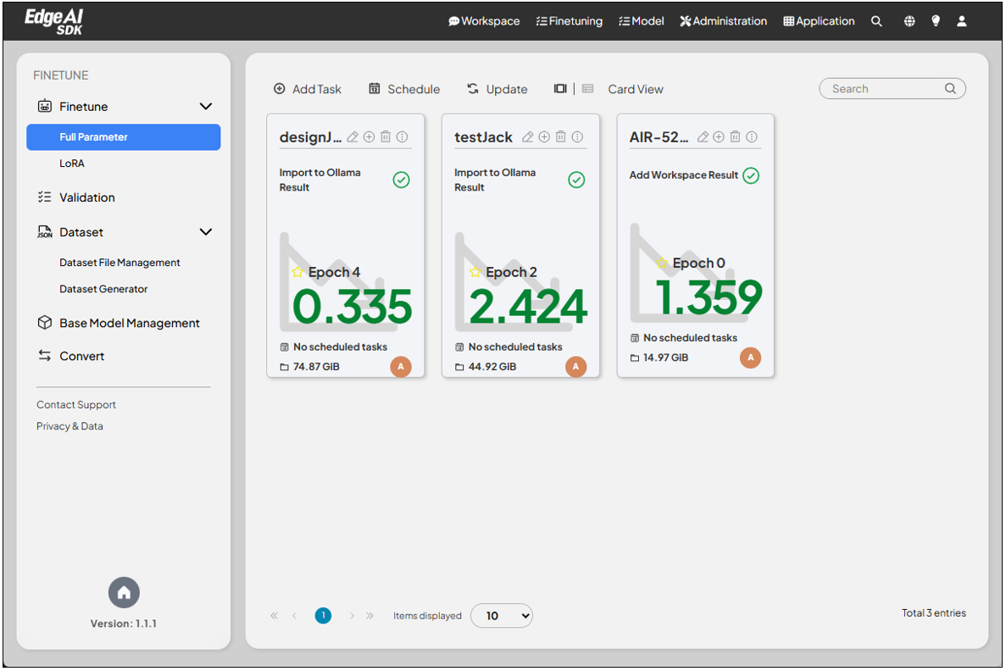The image size is (1006, 671).
Task: Open the search icon in top navbar
Action: 876,21
